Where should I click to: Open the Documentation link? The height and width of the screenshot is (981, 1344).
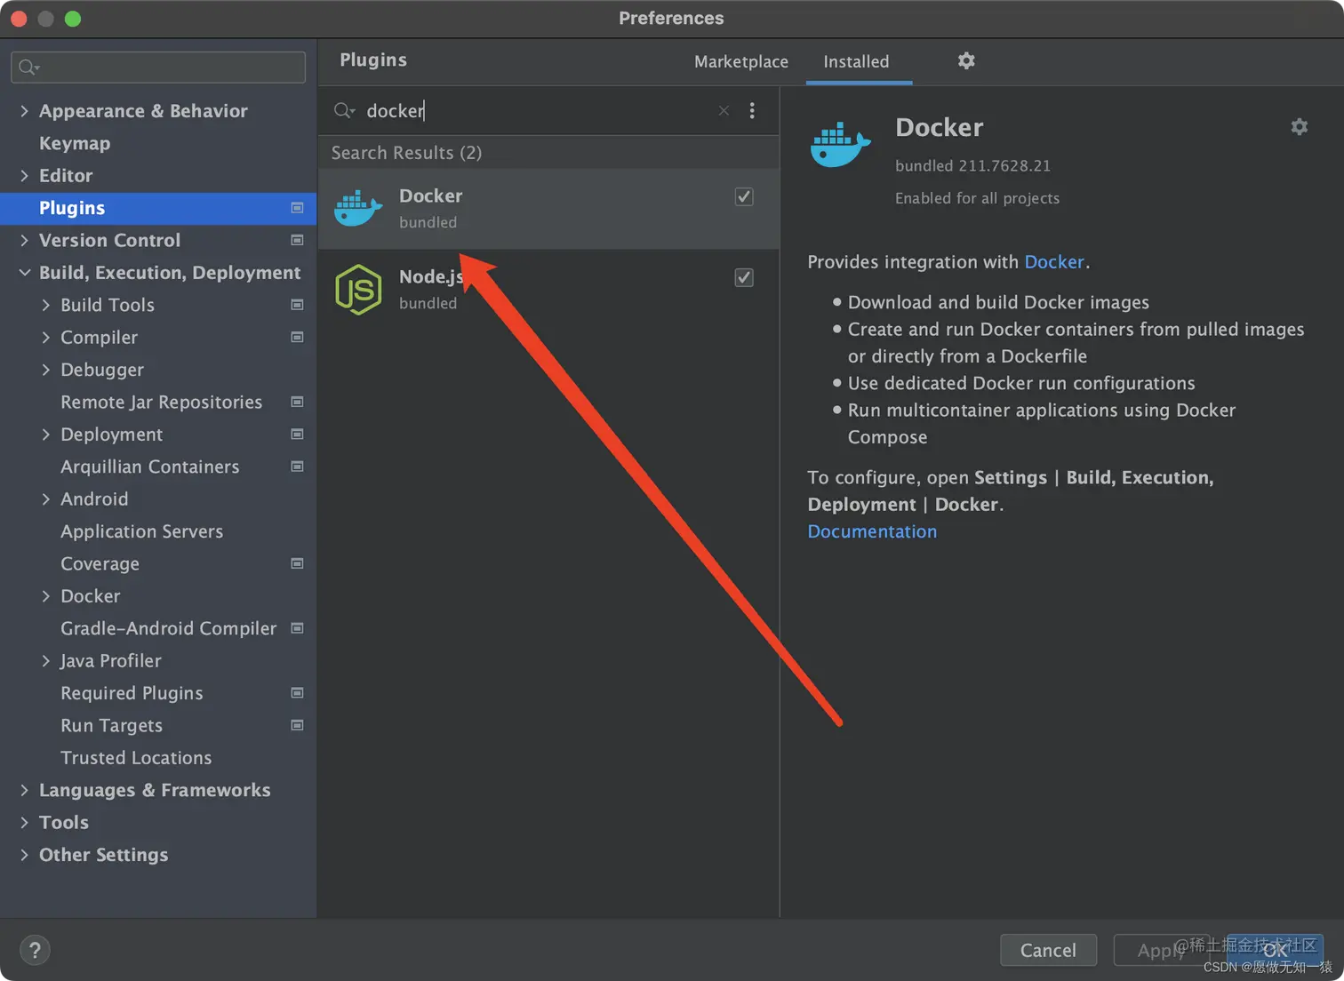(872, 531)
